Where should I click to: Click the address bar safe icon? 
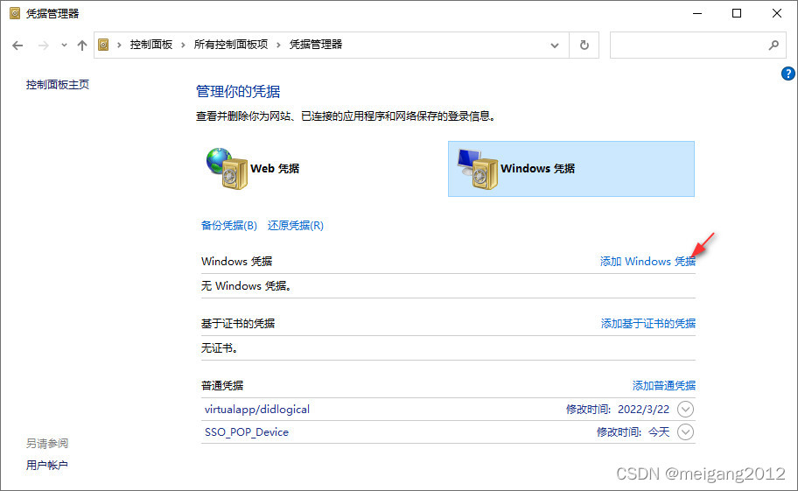pos(103,45)
